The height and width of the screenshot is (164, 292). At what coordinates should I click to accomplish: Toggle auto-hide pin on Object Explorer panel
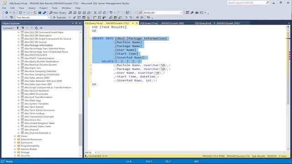point(76,23)
